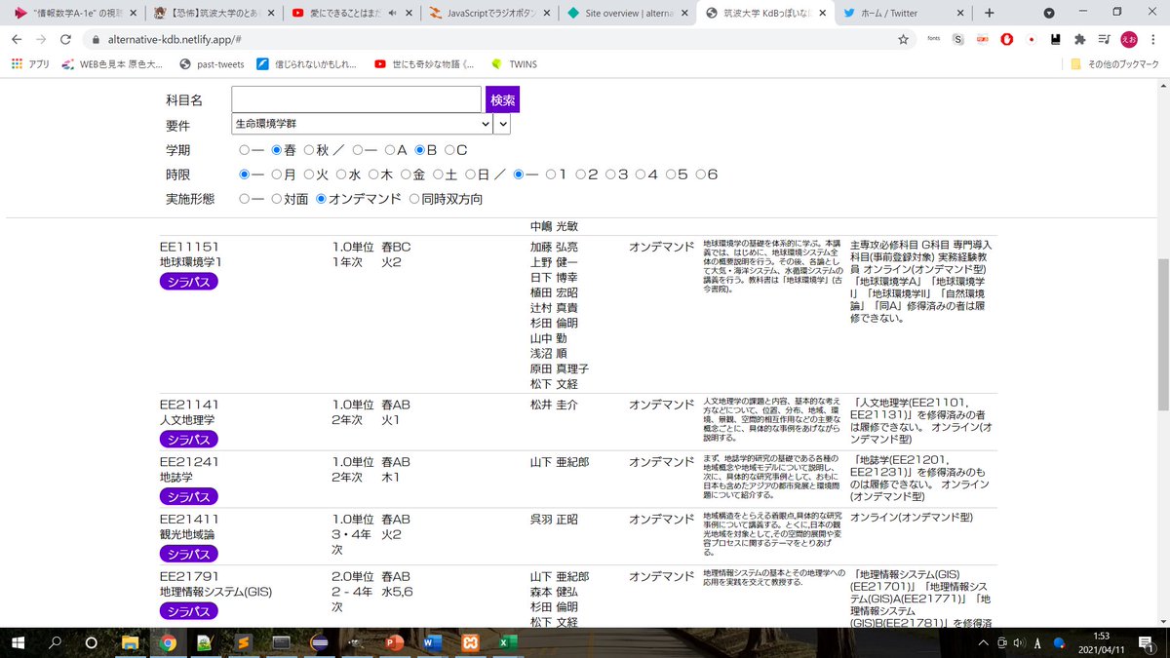Open the media control playlist icon
The height and width of the screenshot is (658, 1170).
coord(1104,39)
